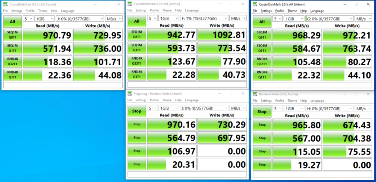Run the SEQ1M Q1T1 test in the G: drive window
Screen dimensions: 376x182
click(x=262, y=49)
